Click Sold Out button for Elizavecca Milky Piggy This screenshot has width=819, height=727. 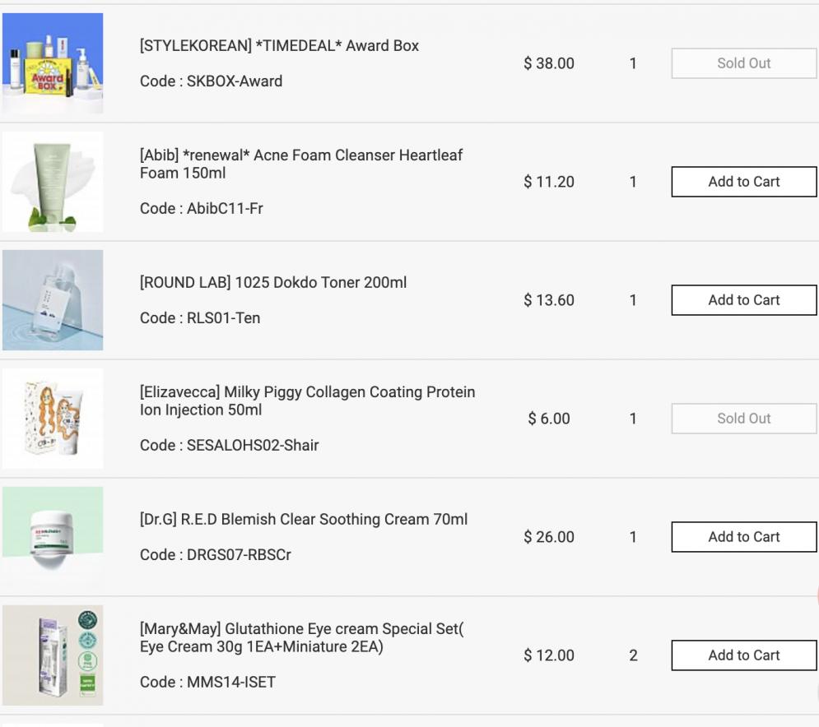coord(744,419)
